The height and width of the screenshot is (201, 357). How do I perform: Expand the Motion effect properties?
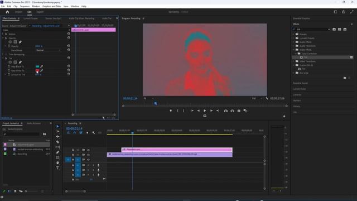pos(3,33)
